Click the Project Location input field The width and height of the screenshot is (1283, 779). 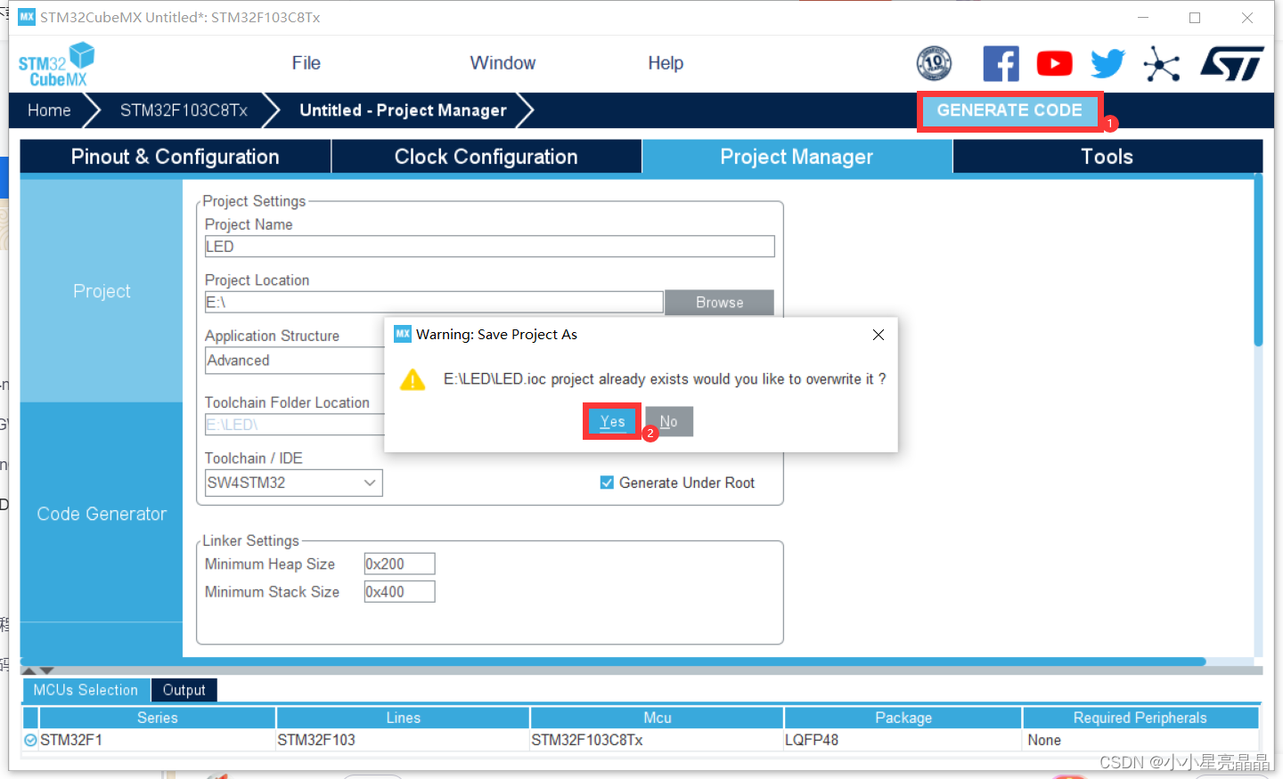tap(434, 303)
